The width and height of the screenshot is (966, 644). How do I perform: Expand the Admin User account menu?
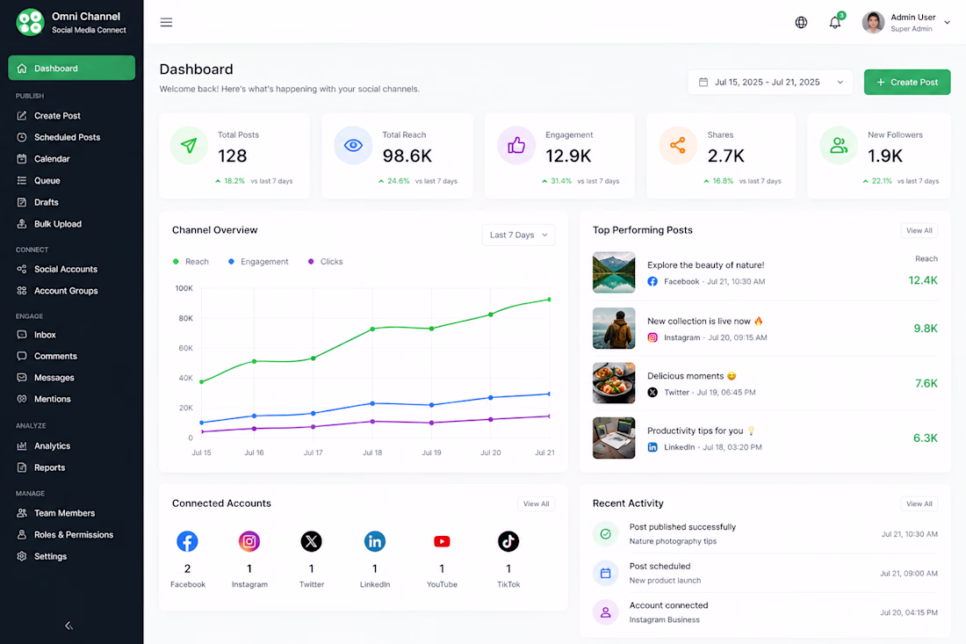pos(947,22)
